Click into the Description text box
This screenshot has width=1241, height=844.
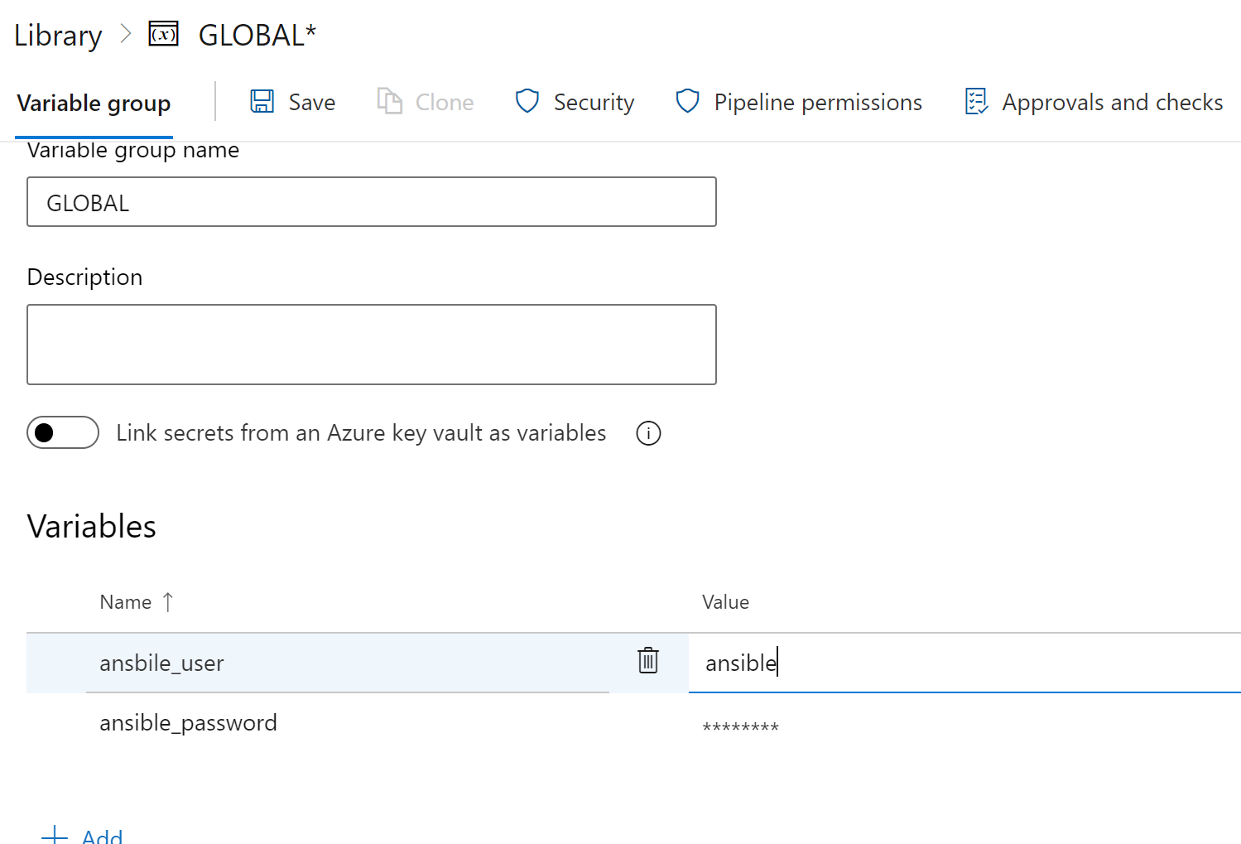pos(371,345)
